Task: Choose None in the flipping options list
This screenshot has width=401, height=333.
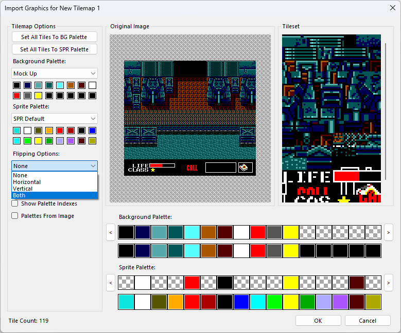Action: pyautogui.click(x=55, y=175)
